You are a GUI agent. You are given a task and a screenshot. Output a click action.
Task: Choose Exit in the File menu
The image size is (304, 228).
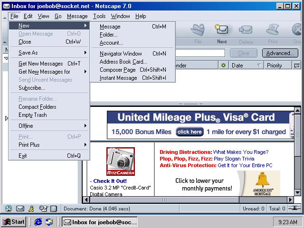pyautogui.click(x=49, y=156)
